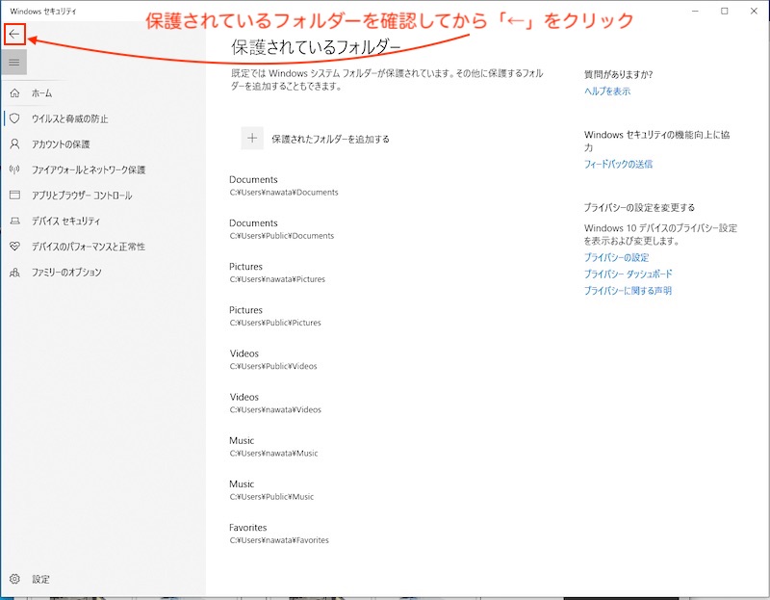Go back using the left arrow button

(14, 34)
